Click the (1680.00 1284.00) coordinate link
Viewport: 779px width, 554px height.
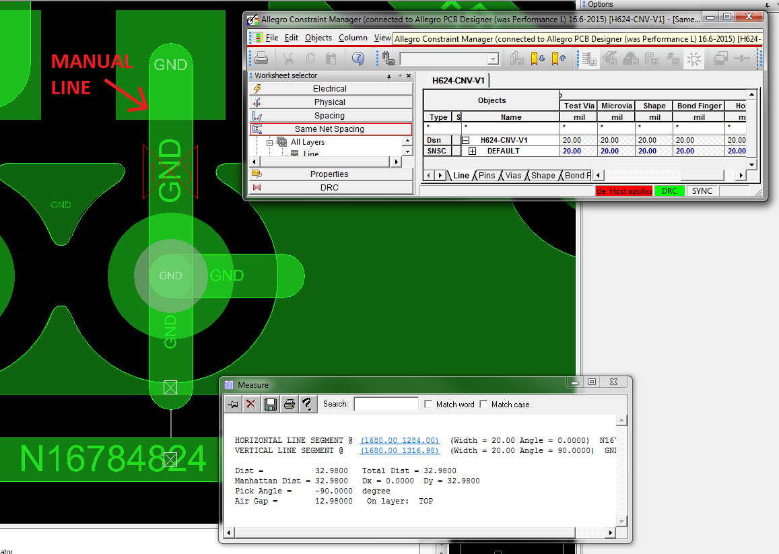(x=399, y=440)
